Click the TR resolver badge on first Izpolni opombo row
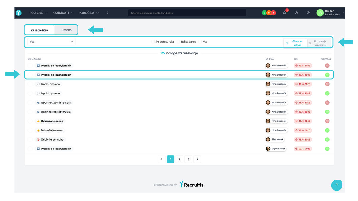 pos(327,84)
